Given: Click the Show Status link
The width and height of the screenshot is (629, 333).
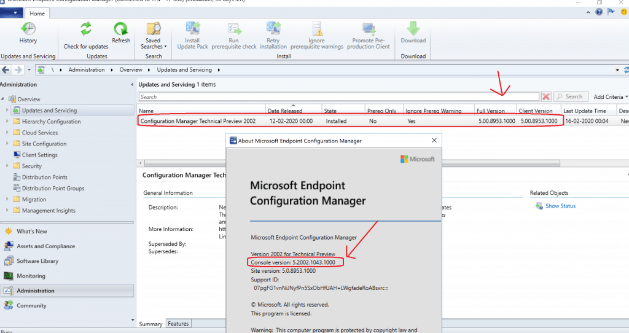Looking at the screenshot, I should pyautogui.click(x=560, y=206).
